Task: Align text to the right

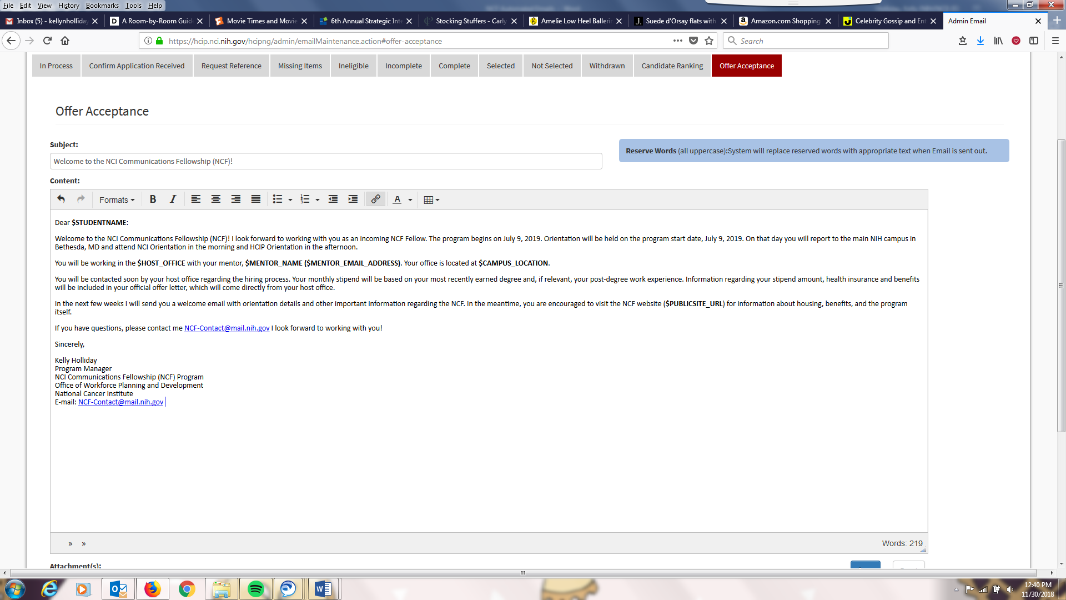Action: coord(235,199)
